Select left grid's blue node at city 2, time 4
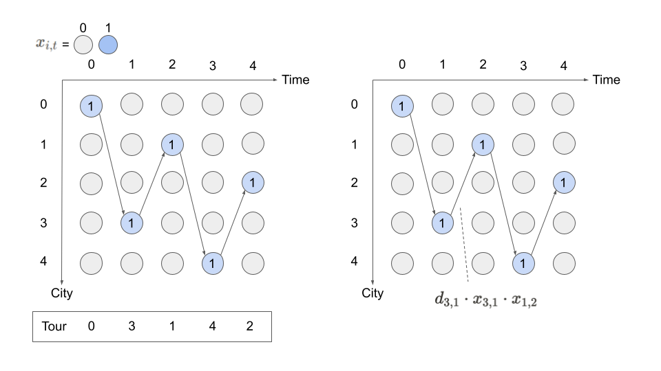 [253, 183]
